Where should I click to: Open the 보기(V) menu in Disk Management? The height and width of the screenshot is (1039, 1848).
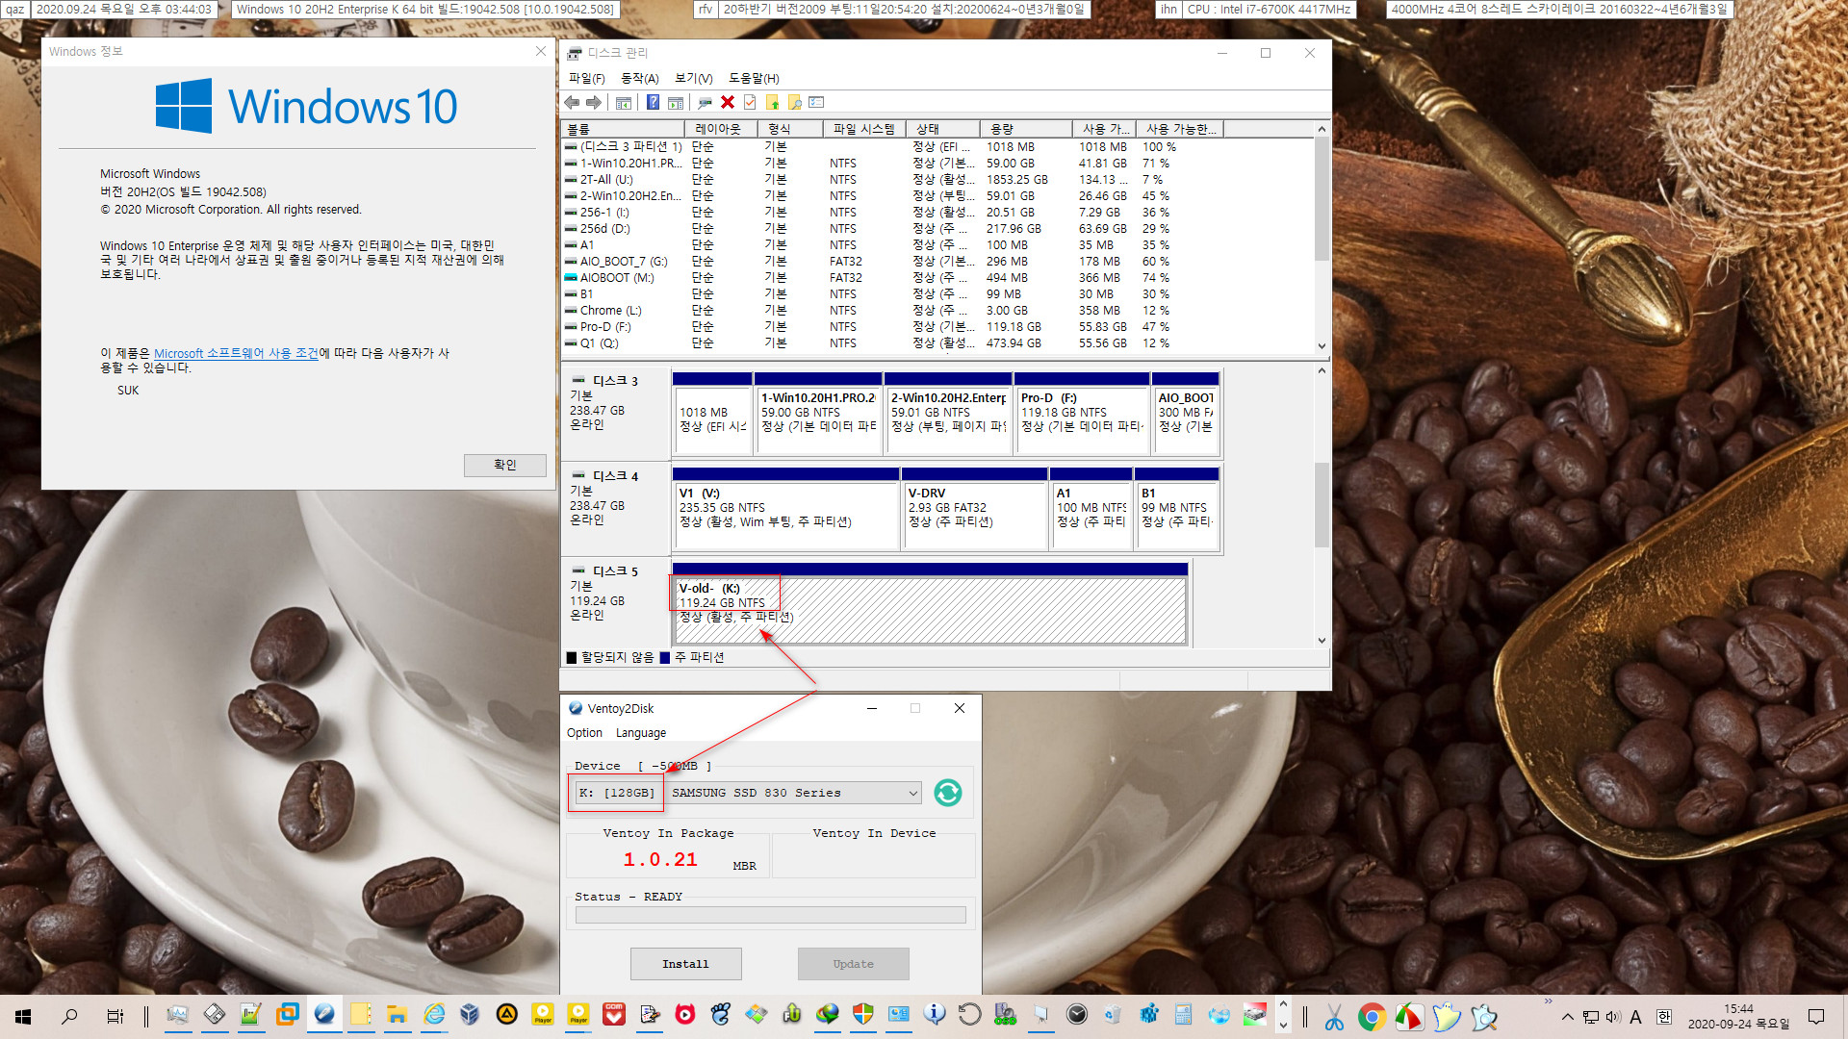pos(694,78)
